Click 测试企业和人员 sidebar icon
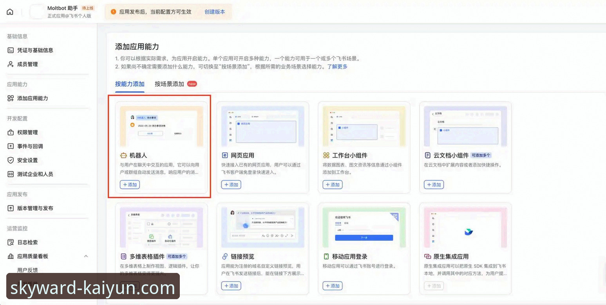 click(11, 174)
